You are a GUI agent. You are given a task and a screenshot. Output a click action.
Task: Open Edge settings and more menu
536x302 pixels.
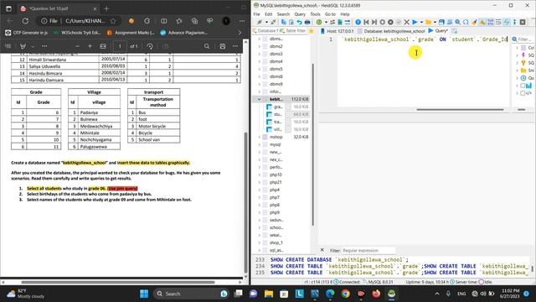point(242,21)
